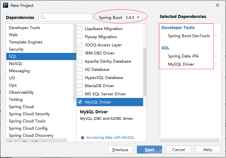Select I/O category
The image size is (226, 158).
(40, 78)
